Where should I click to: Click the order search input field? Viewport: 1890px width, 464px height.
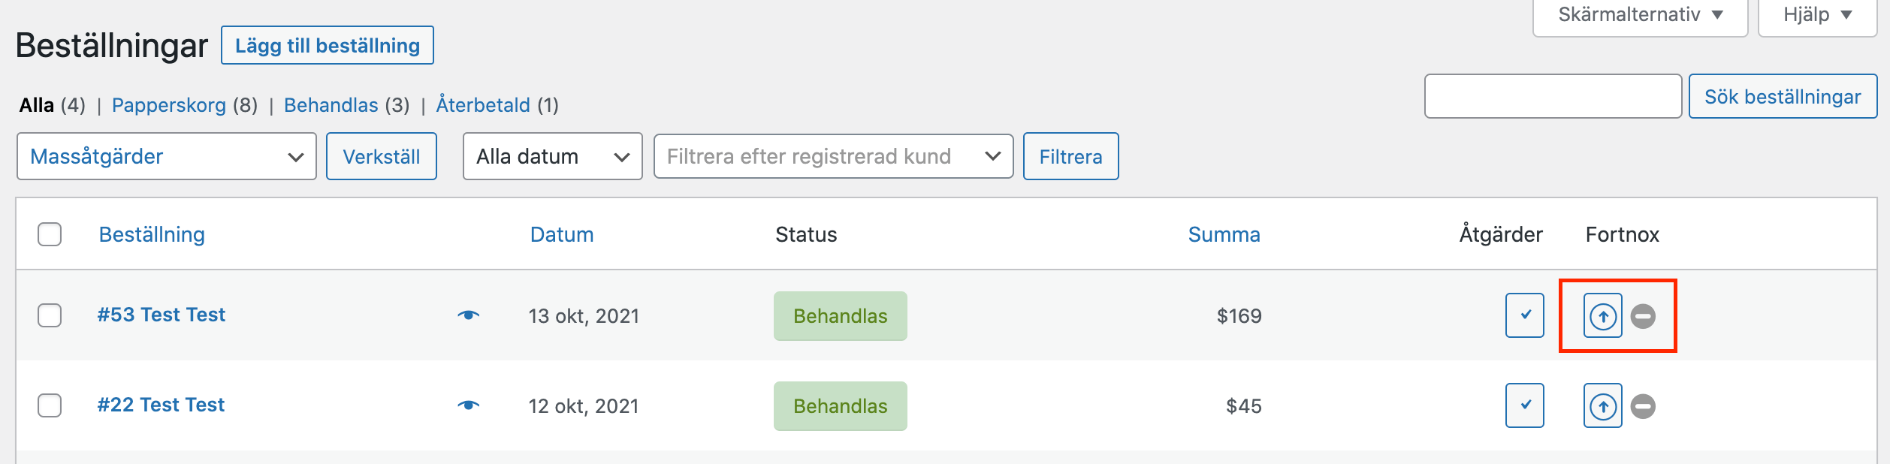1552,96
